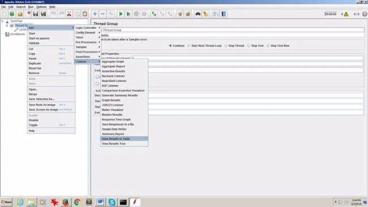Viewport: 368px width, 207px height.
Task: Expand the Config Element submenu
Action: tap(88, 33)
